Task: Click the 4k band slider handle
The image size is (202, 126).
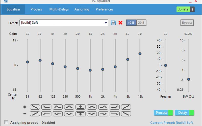Action: click(115, 67)
